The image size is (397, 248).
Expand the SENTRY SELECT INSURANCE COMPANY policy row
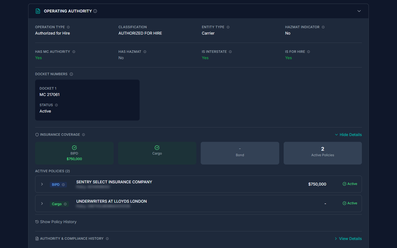pos(42,184)
